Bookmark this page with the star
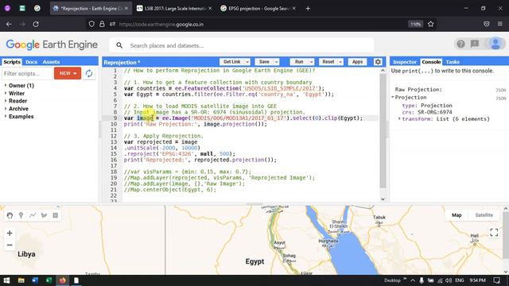Image resolution: width=509 pixels, height=286 pixels. (431, 24)
